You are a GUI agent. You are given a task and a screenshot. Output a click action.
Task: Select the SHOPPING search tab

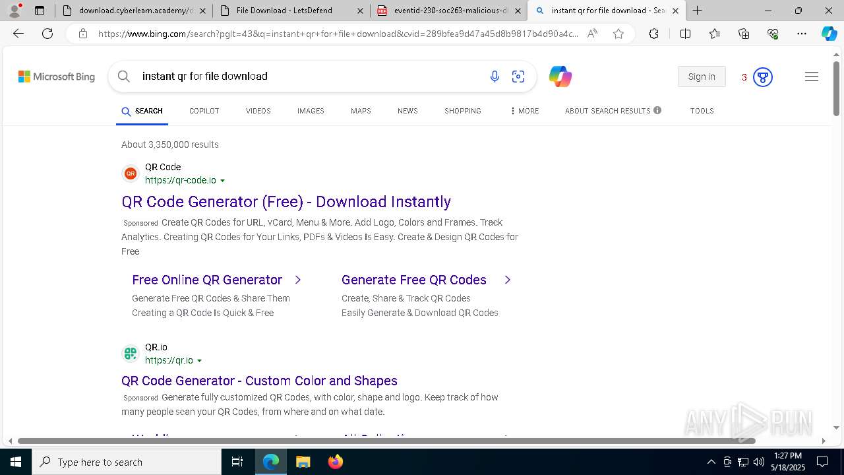point(463,111)
